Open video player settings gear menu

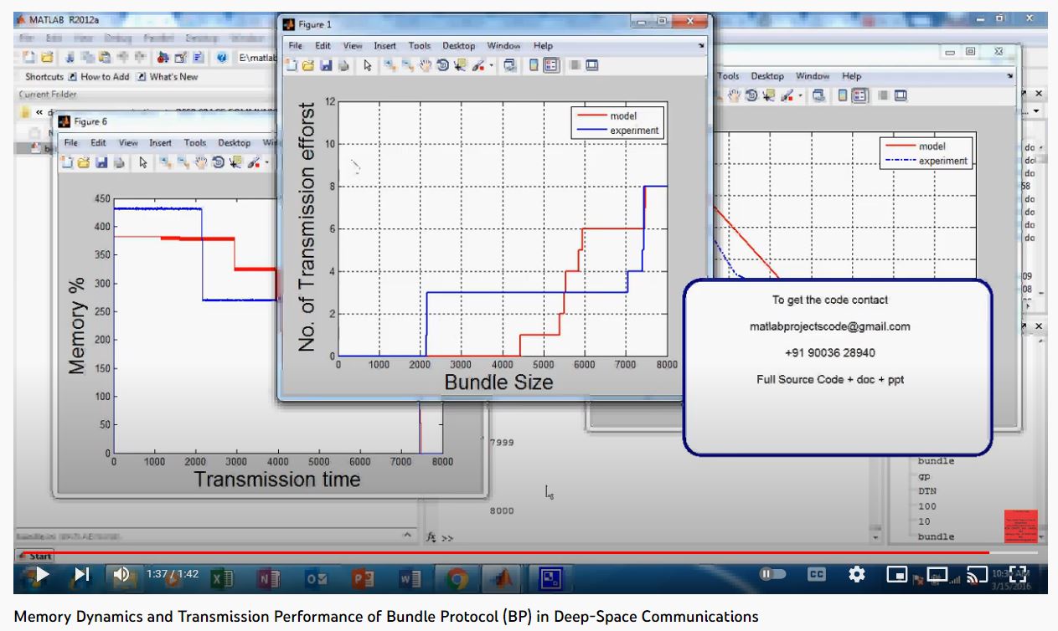point(856,575)
